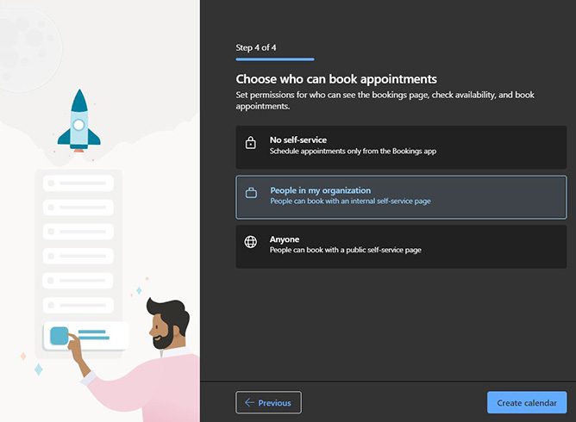Click the 'Step 4 of 4' label
This screenshot has width=576, height=422.
pyautogui.click(x=256, y=47)
